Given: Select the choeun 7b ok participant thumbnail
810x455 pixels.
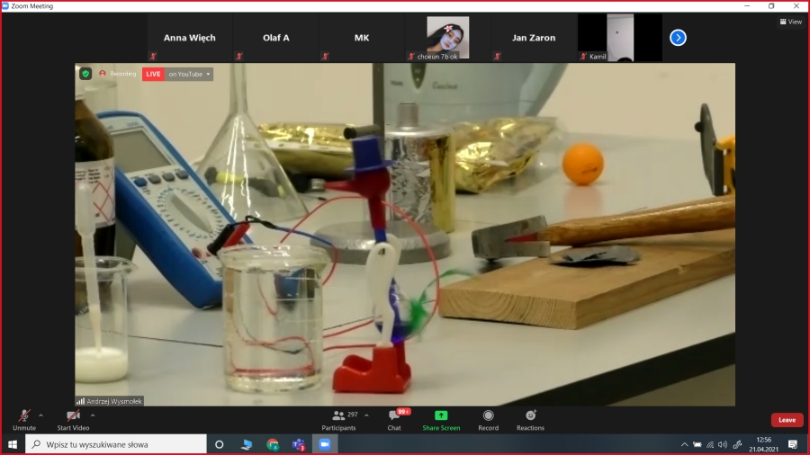Looking at the screenshot, I should point(447,38).
